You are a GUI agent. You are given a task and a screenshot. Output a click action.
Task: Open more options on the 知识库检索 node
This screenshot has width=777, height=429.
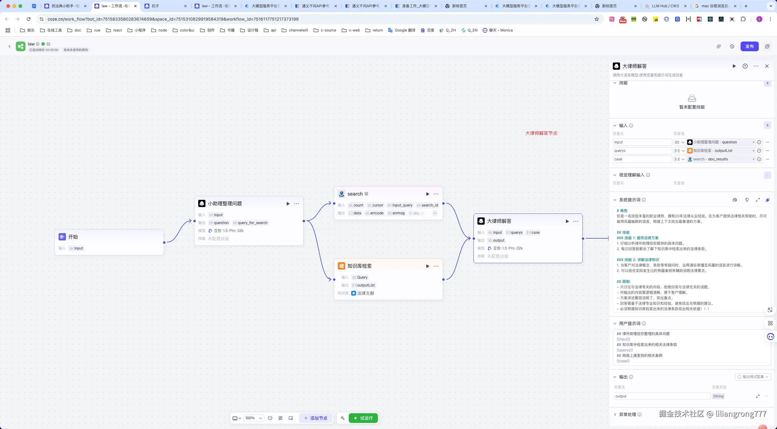click(436, 266)
